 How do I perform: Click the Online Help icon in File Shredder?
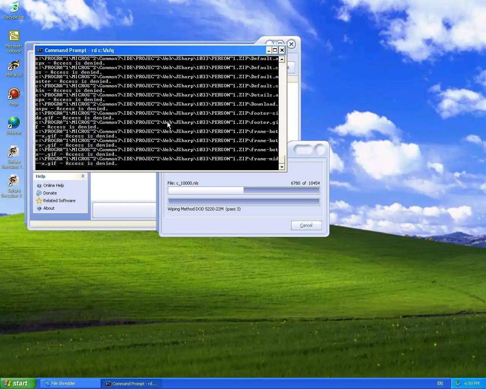[39, 185]
